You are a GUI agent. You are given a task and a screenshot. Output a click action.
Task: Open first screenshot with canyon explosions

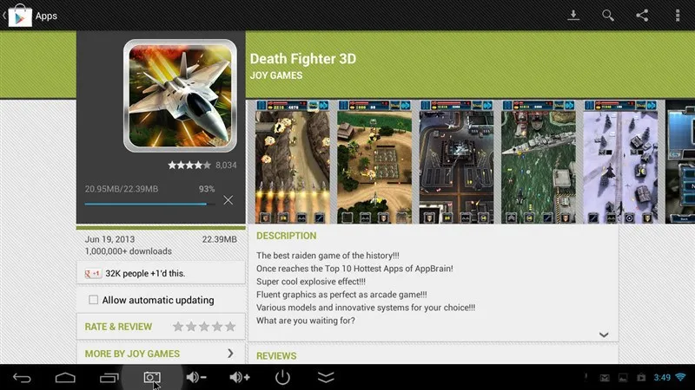coord(293,162)
